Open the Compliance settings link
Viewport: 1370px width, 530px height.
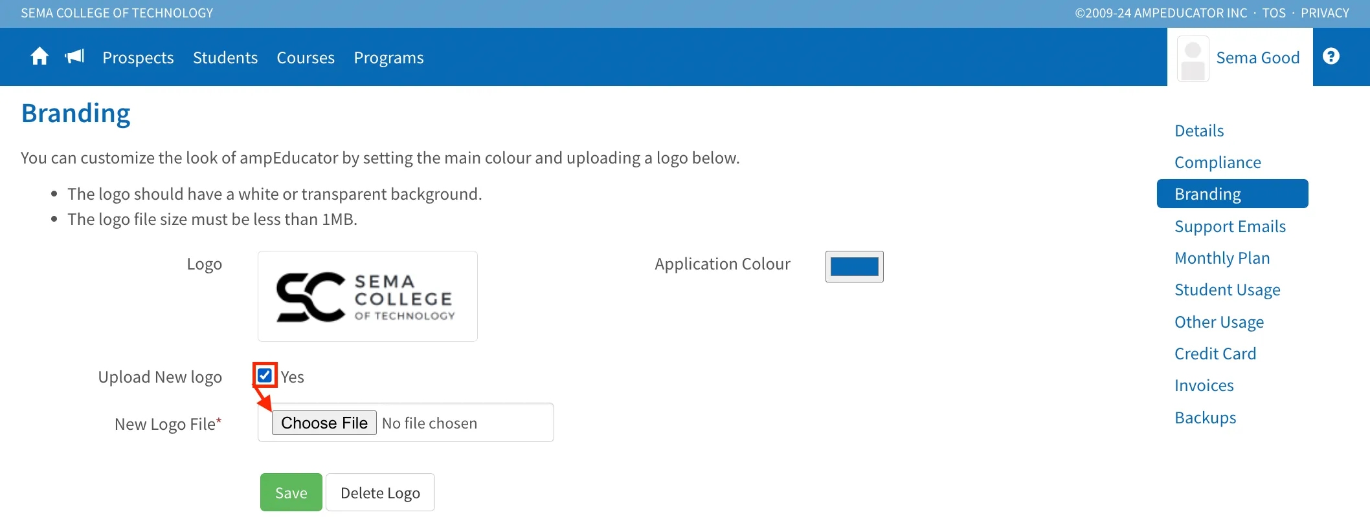point(1218,162)
